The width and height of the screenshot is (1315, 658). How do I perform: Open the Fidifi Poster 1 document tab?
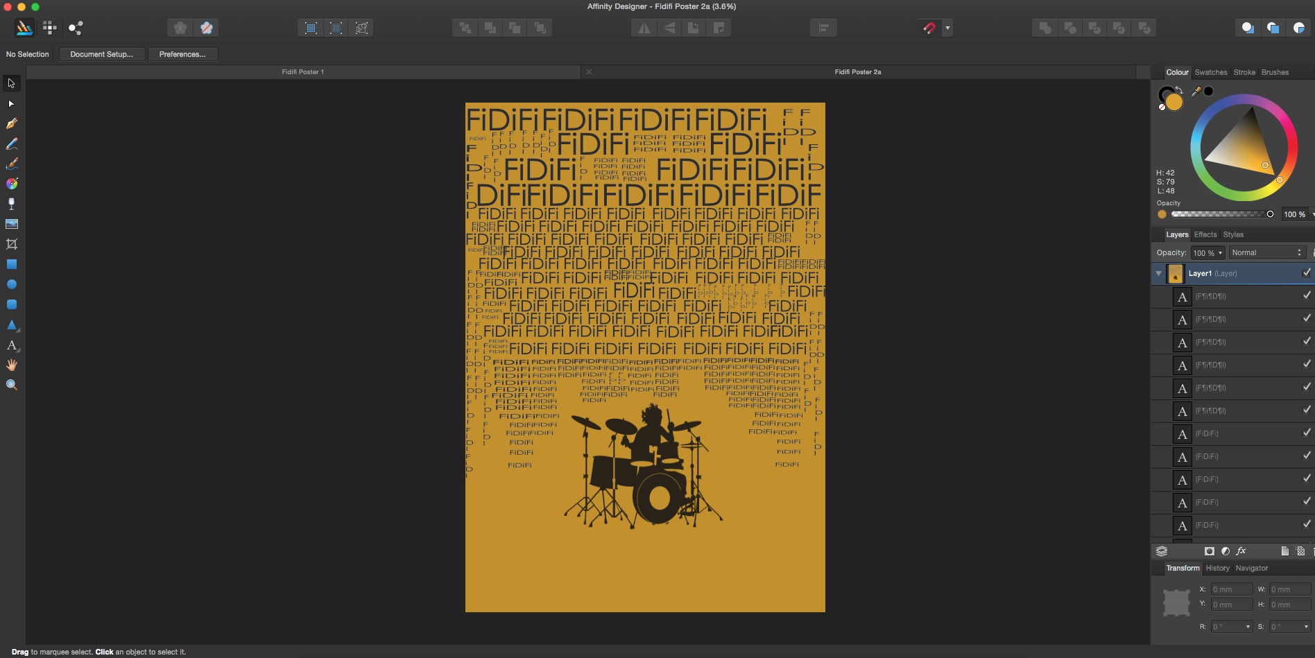coord(303,72)
